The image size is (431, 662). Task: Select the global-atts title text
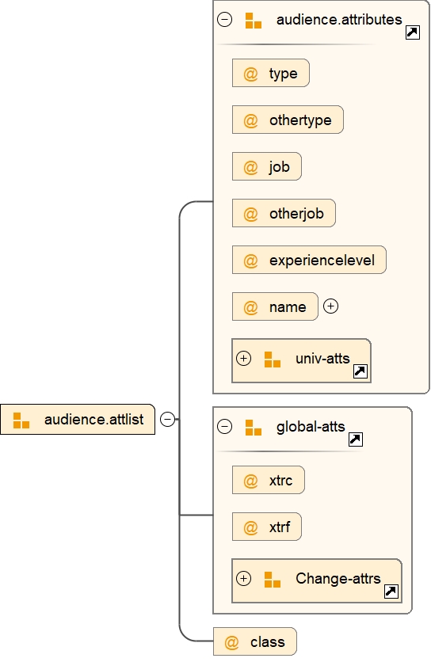tap(311, 427)
